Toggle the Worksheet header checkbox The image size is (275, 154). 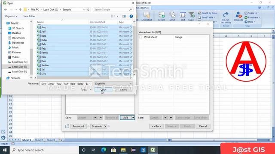141,37
